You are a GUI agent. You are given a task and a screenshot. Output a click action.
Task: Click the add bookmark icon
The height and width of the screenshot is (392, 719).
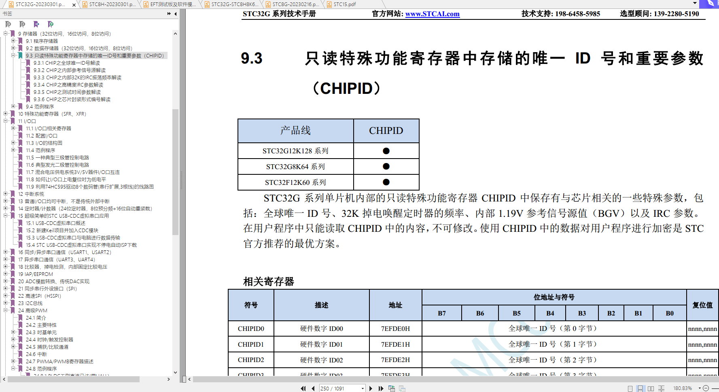pos(22,24)
